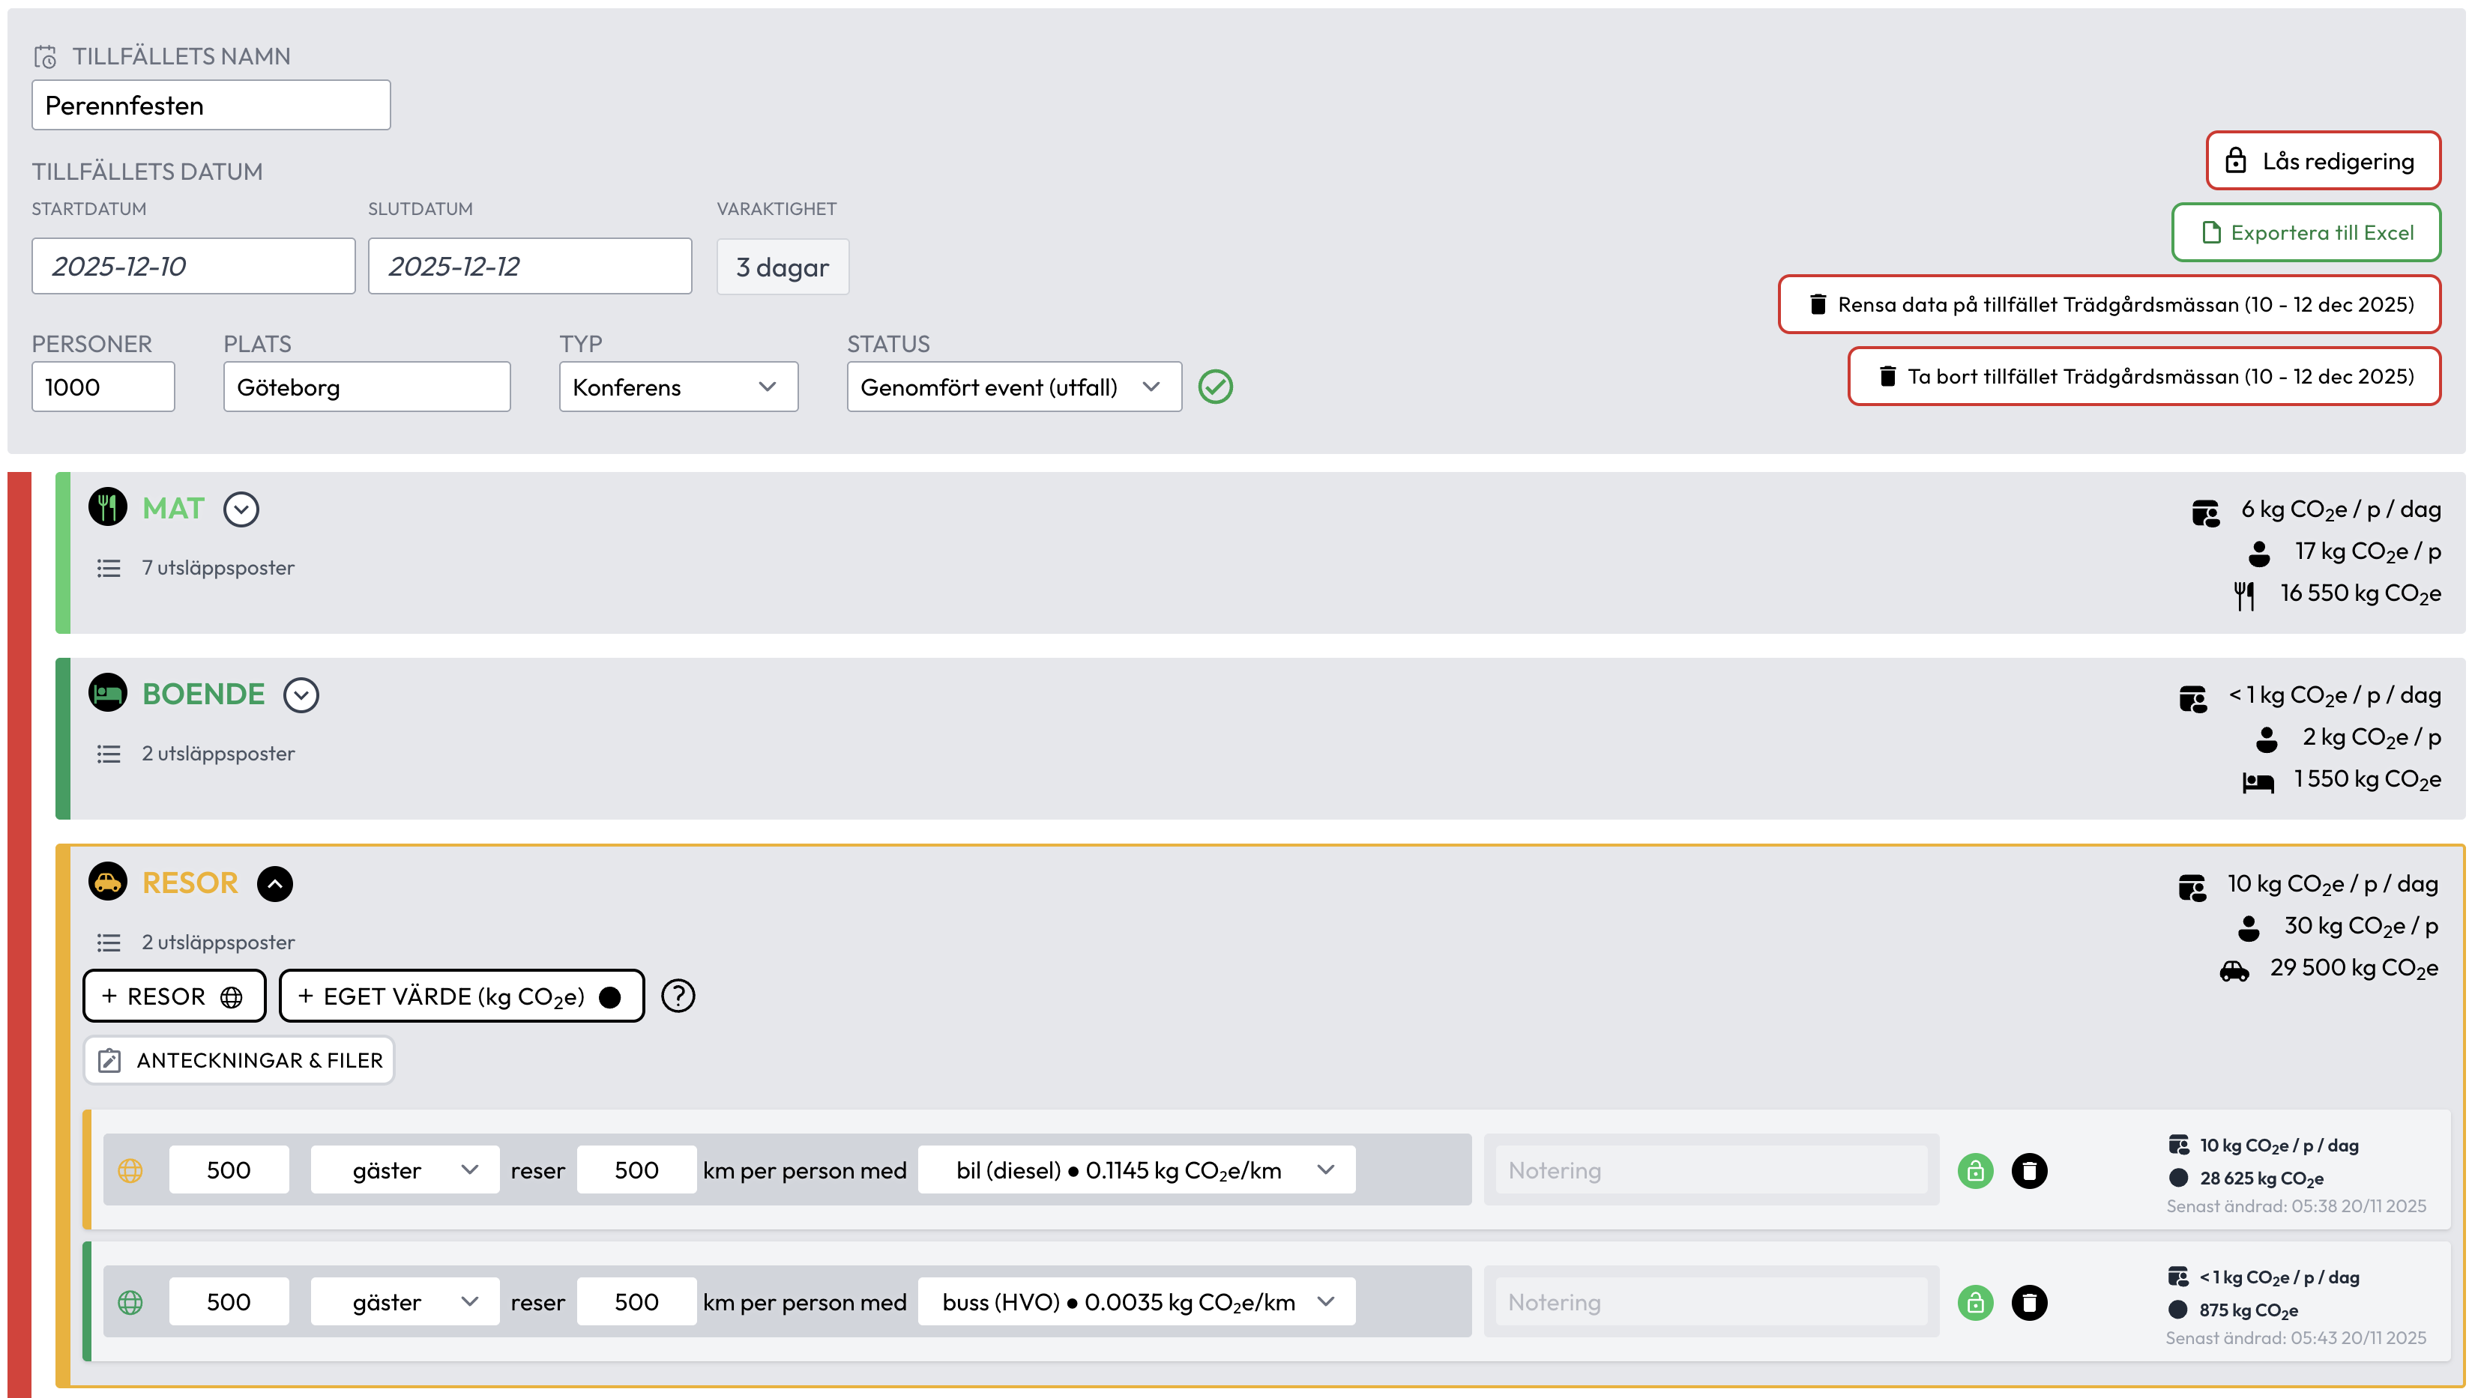This screenshot has width=2475, height=1398.
Task: Add new RESOR travel entry
Action: click(x=174, y=996)
